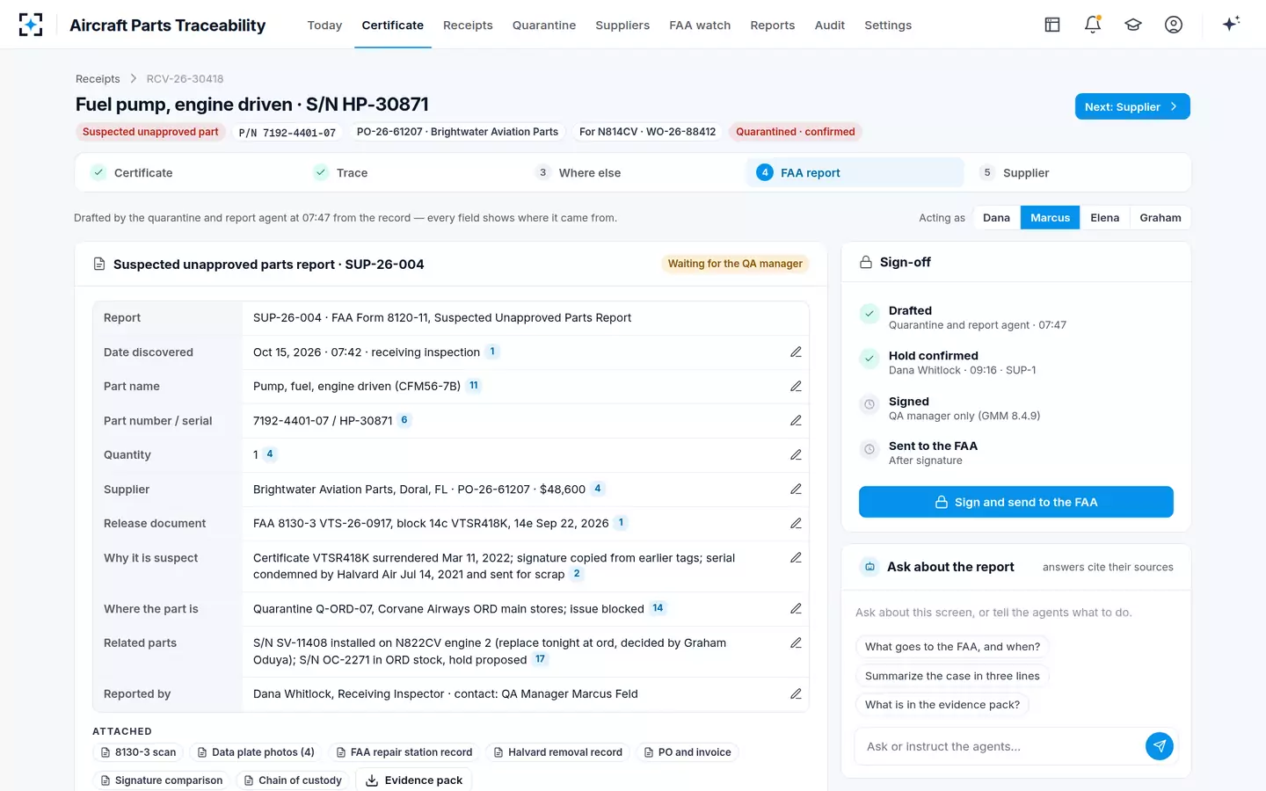1266x791 pixels.
Task: Edit the Release document field
Action: click(796, 523)
